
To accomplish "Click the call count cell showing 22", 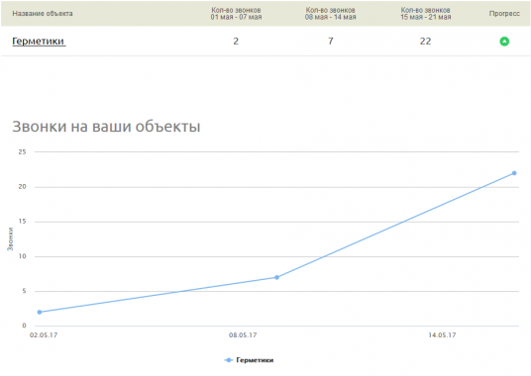I will [425, 42].
